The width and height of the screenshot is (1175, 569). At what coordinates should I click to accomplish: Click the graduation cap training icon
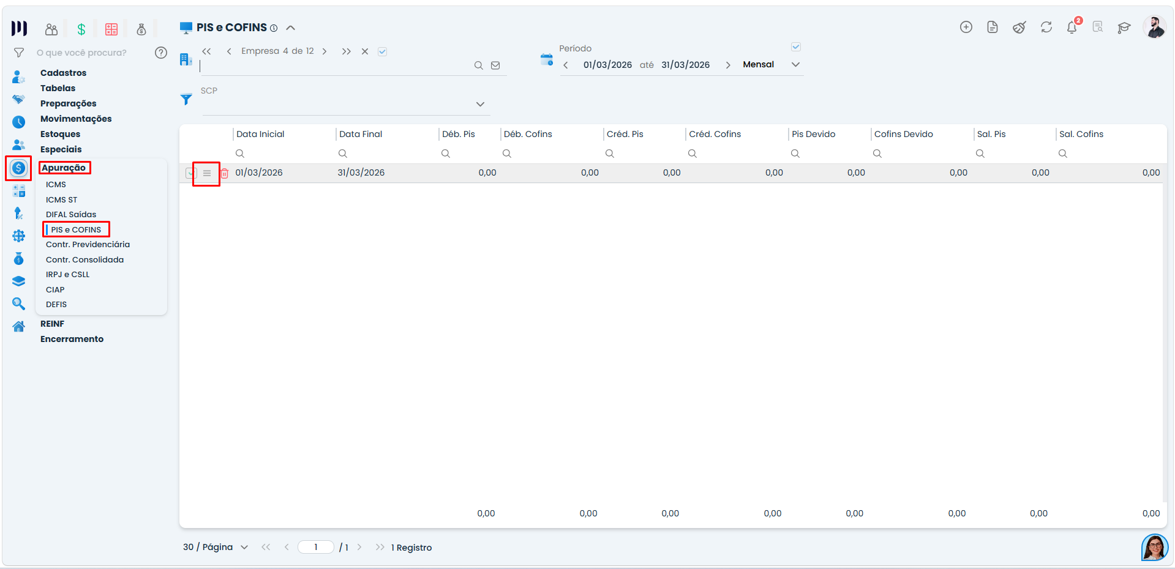(x=1124, y=28)
